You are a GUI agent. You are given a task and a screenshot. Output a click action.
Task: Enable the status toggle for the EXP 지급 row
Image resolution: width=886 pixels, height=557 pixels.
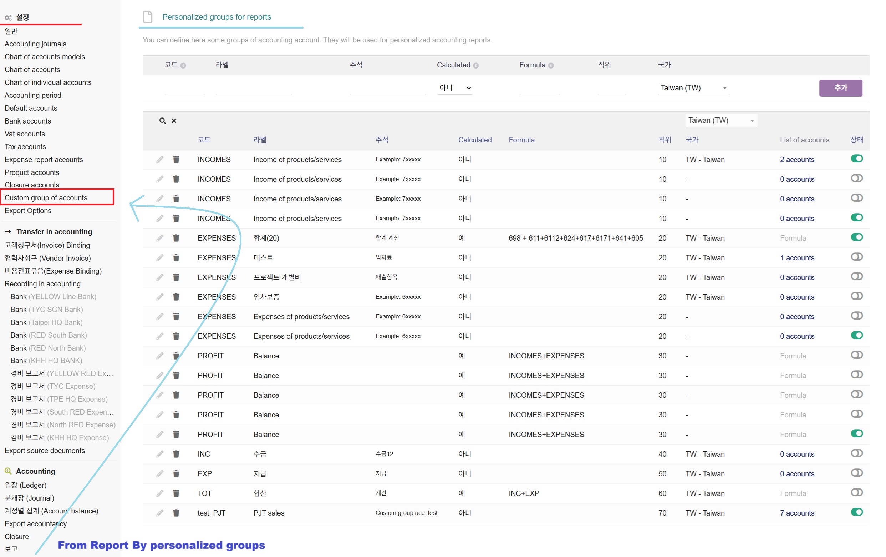coord(856,473)
